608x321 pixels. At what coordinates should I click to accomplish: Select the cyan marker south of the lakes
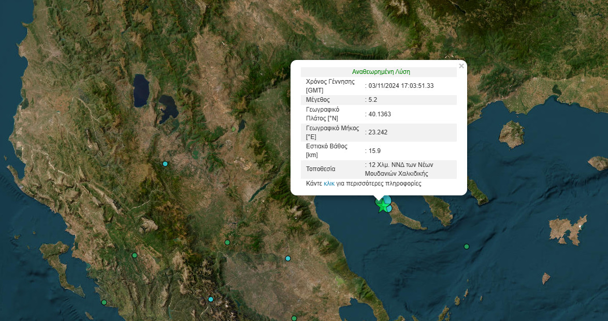pos(165,164)
